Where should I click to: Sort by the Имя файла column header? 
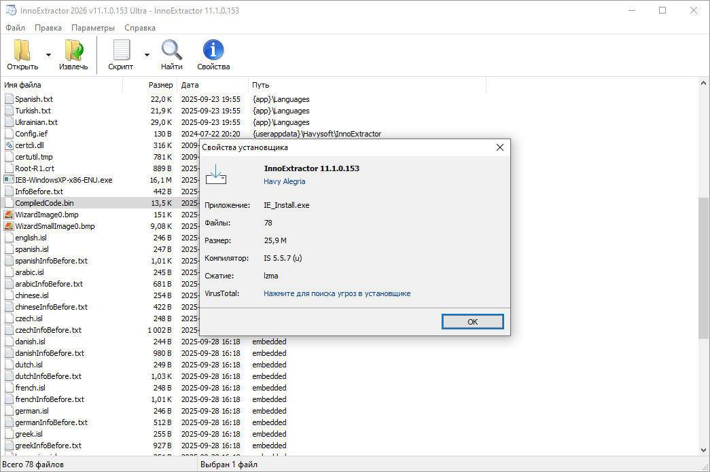coord(62,85)
